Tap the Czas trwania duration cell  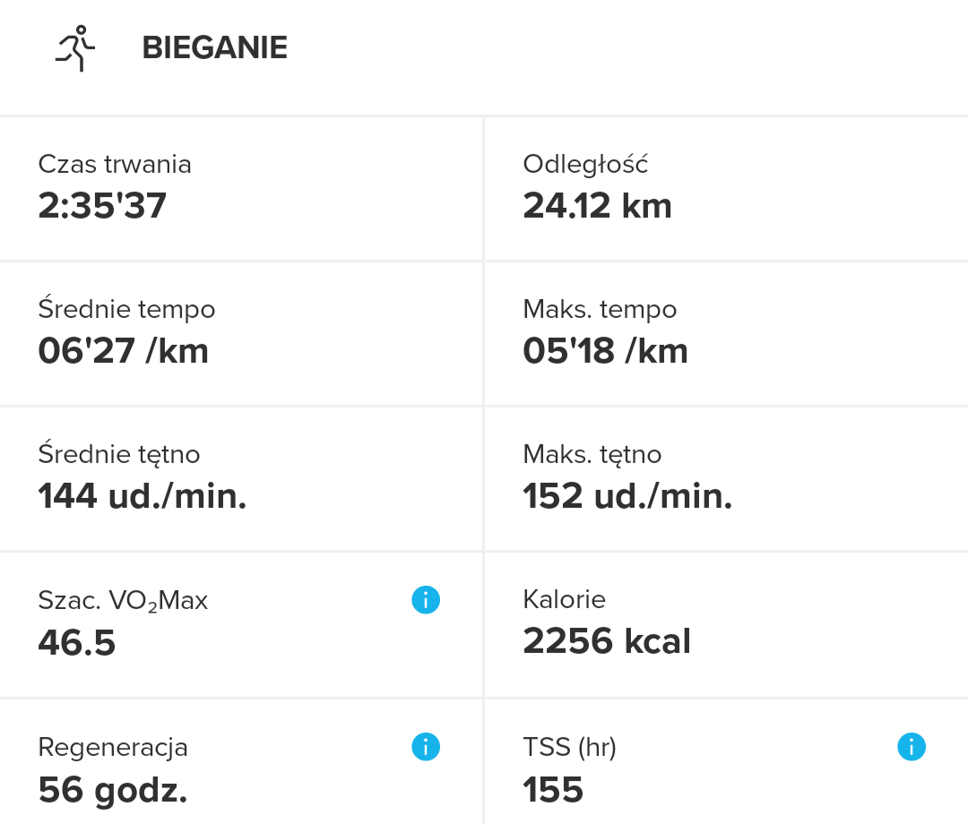(241, 188)
